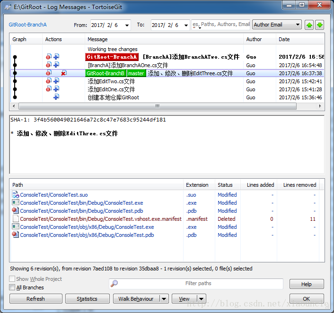The height and width of the screenshot is (313, 334).
Task: Click icon of obj/x86/Debug/ConsoleTest.pdb file
Action: 16,235
